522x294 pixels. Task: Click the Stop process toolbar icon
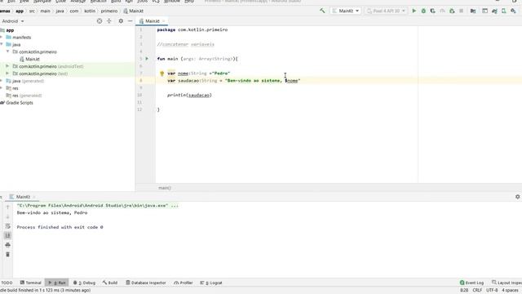[462, 11]
